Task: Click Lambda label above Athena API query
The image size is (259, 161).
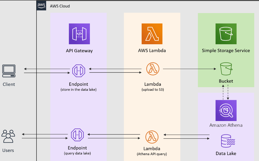Action: pyautogui.click(x=152, y=149)
